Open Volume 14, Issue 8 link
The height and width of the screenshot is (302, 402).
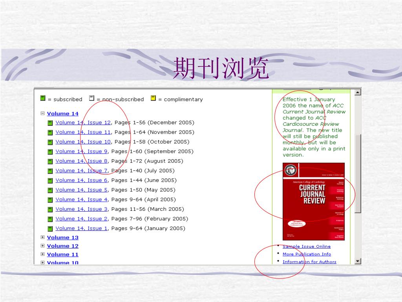pyautogui.click(x=82, y=161)
